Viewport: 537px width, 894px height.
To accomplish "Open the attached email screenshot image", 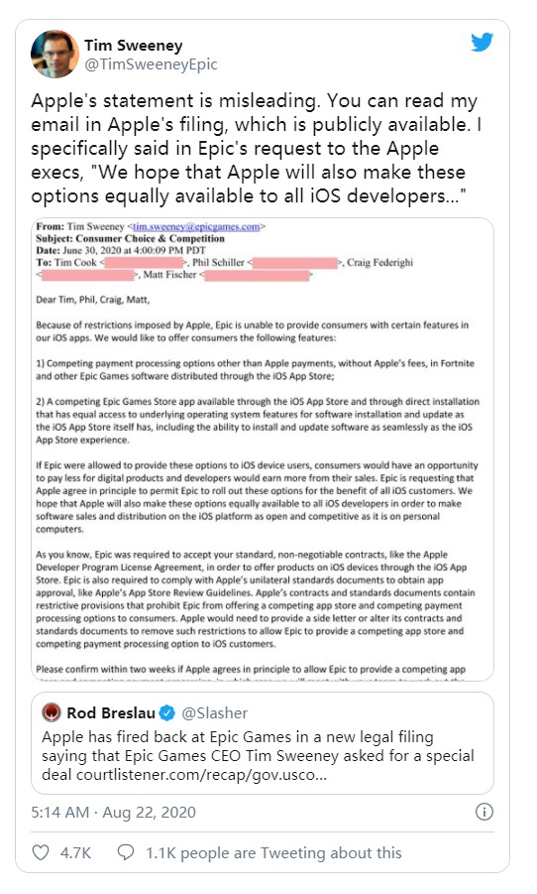I will click(263, 449).
